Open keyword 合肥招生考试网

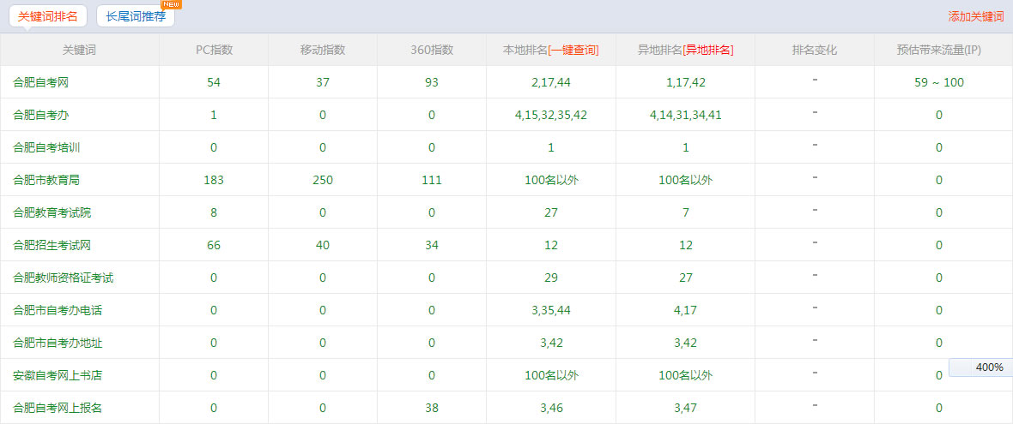(52, 245)
